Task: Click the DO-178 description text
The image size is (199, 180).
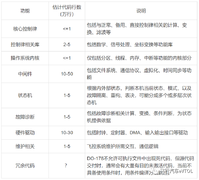Action: (x=140, y=166)
